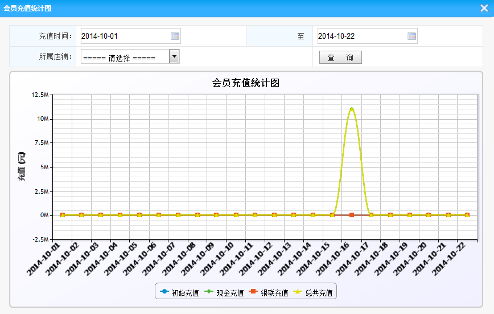This screenshot has height=314, width=494.
Task: Open the start date calendar picker
Action: (x=175, y=36)
